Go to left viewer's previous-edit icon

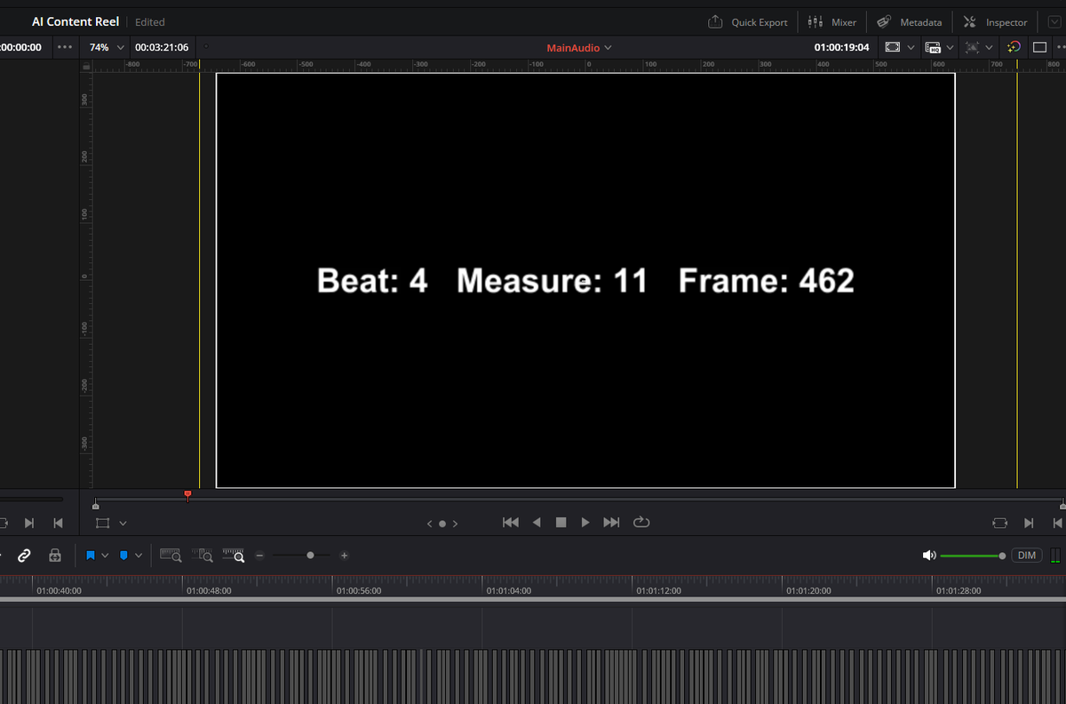click(x=59, y=523)
